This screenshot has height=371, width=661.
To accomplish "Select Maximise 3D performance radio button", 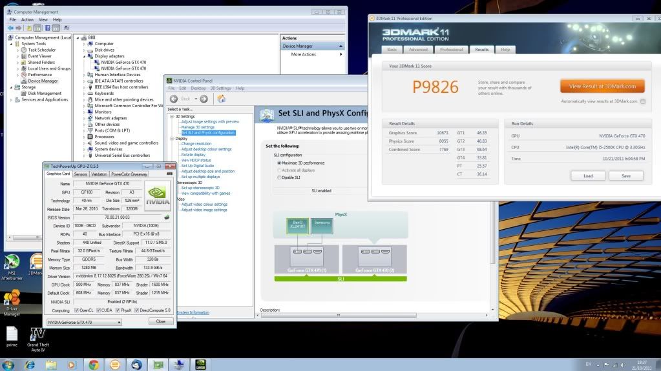I will 279,163.
